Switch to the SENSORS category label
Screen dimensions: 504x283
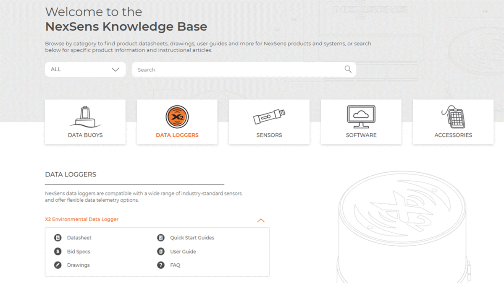tap(269, 135)
